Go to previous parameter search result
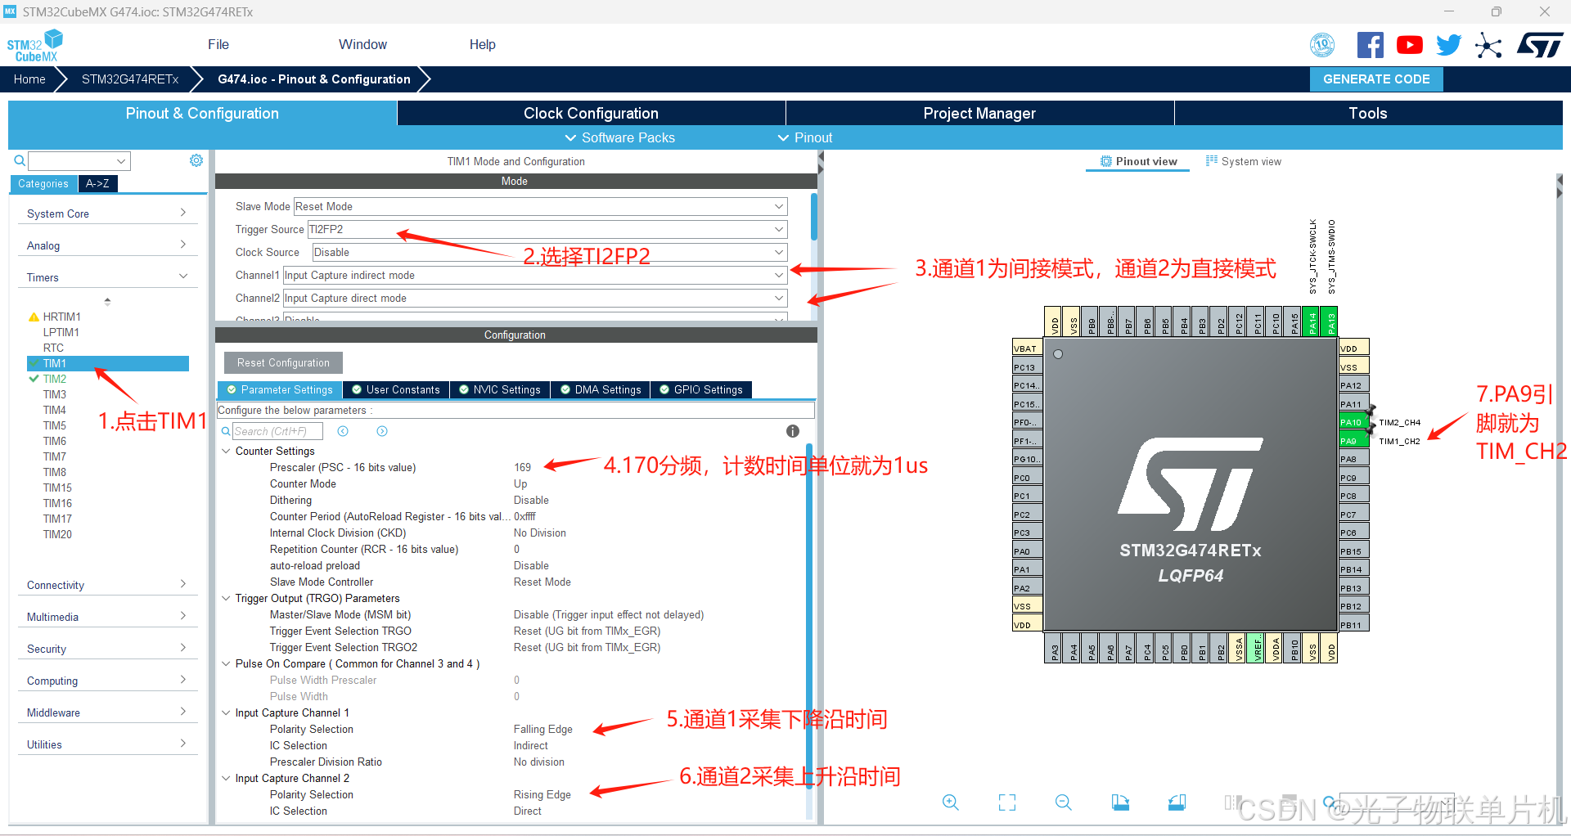 343,431
